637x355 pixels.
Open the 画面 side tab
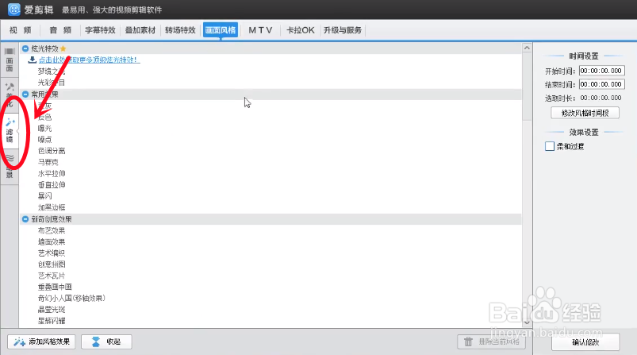click(10, 59)
